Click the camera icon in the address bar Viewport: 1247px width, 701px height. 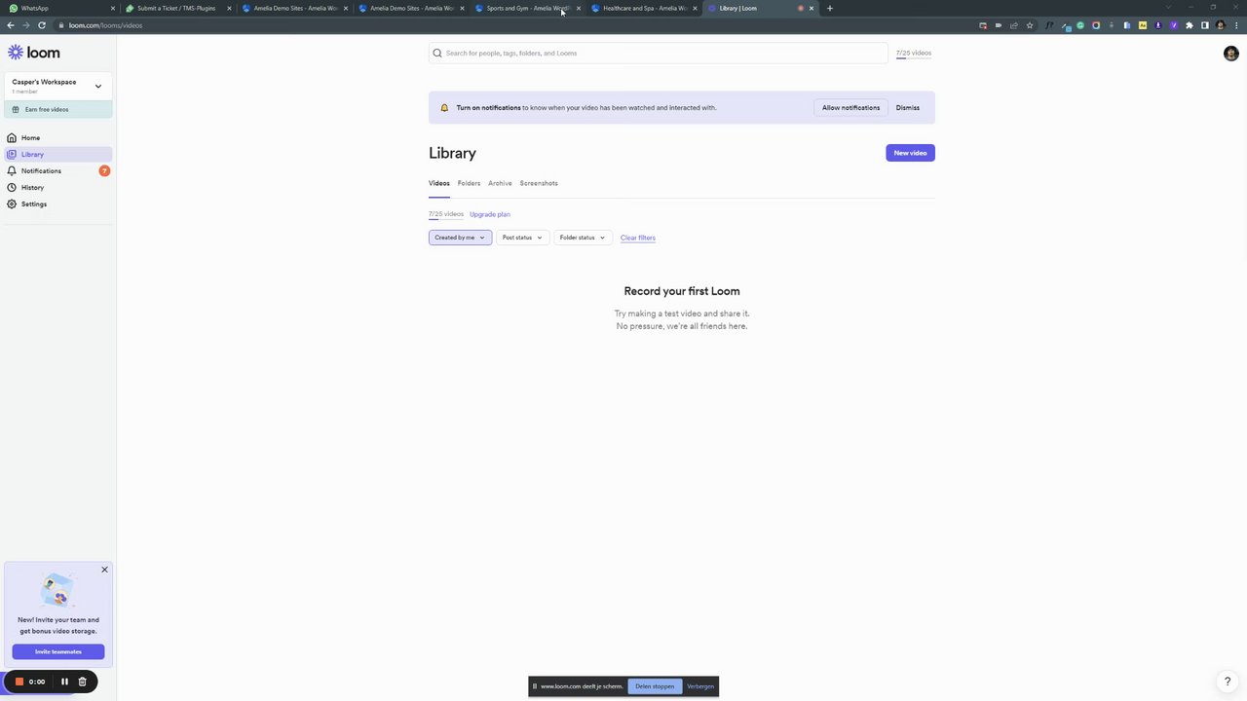tap(999, 25)
